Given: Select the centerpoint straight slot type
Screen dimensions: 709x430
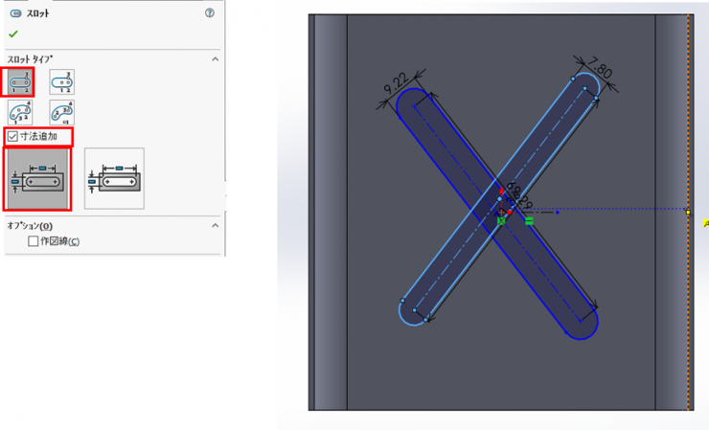Looking at the screenshot, I should pyautogui.click(x=61, y=83).
